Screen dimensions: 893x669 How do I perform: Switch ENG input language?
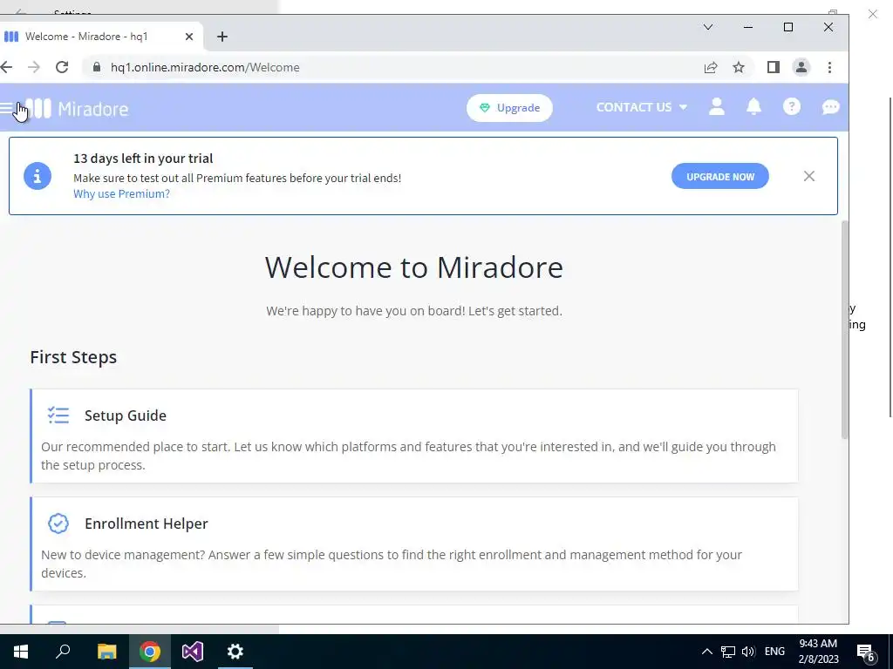point(774,652)
